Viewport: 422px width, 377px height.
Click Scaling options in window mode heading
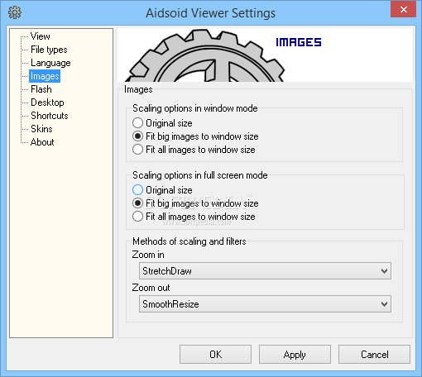point(195,108)
